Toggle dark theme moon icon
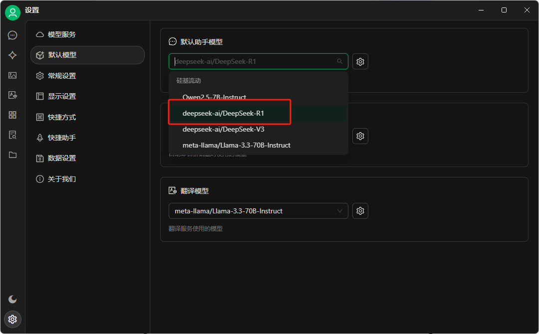This screenshot has height=334, width=539. point(12,299)
